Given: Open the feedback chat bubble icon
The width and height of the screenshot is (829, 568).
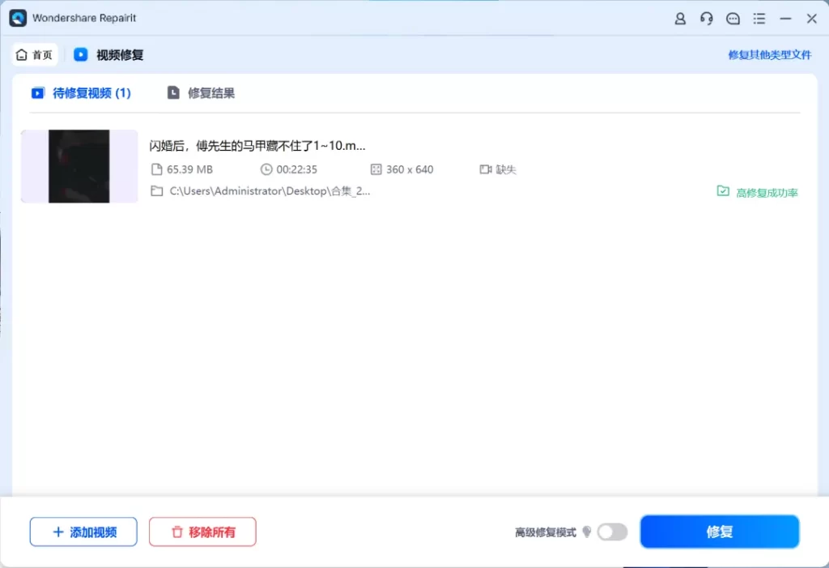Looking at the screenshot, I should (x=733, y=19).
